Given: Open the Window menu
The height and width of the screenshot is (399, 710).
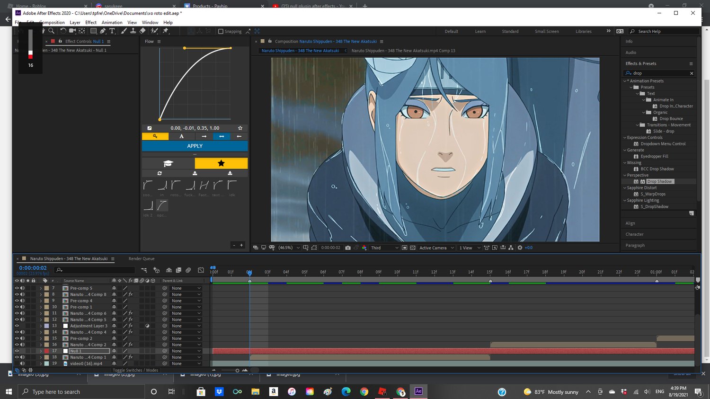Looking at the screenshot, I should click(x=150, y=22).
